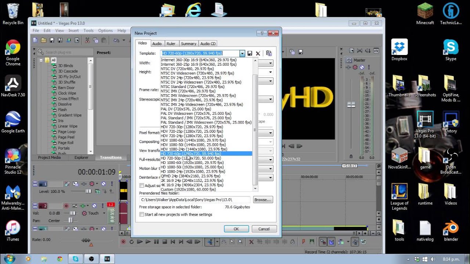Viewport: 470px width, 264px height.
Task: Click the Undo arrow in Vegas toolbar
Action: click(x=116, y=40)
